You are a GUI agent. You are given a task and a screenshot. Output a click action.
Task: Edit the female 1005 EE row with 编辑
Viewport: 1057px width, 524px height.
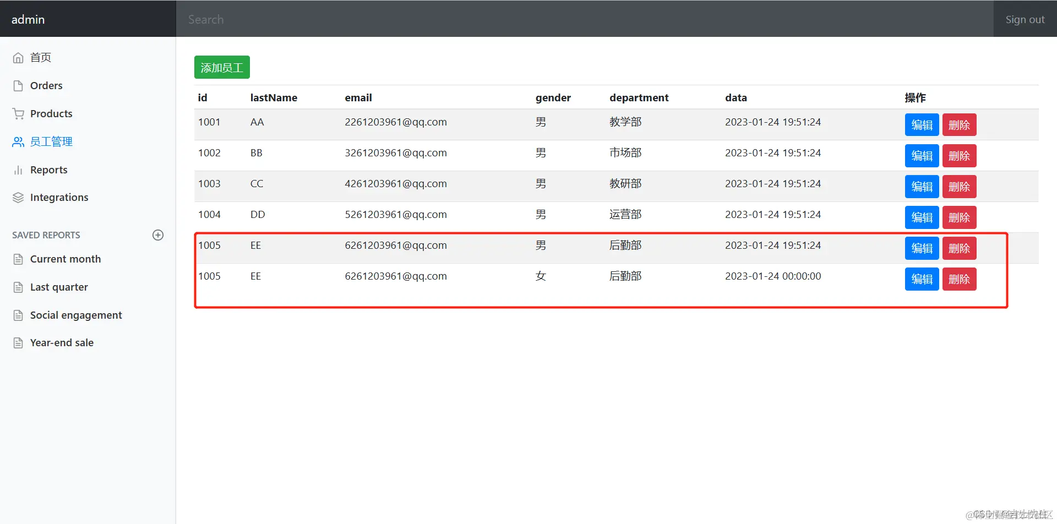(922, 279)
